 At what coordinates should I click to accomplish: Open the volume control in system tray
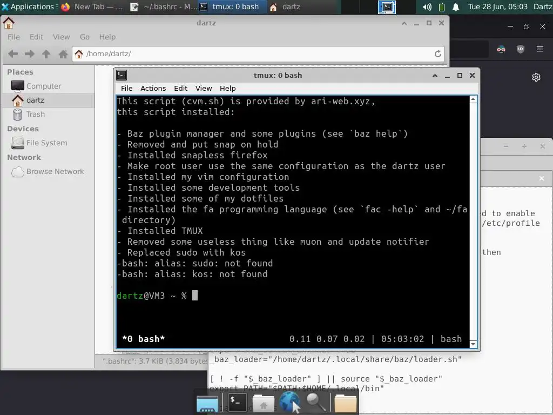point(427,7)
